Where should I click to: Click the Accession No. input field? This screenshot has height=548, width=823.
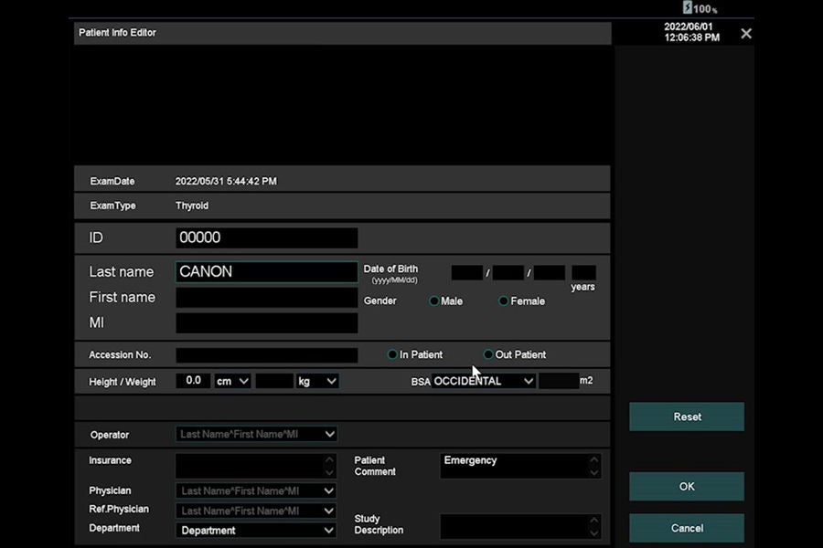click(x=267, y=355)
